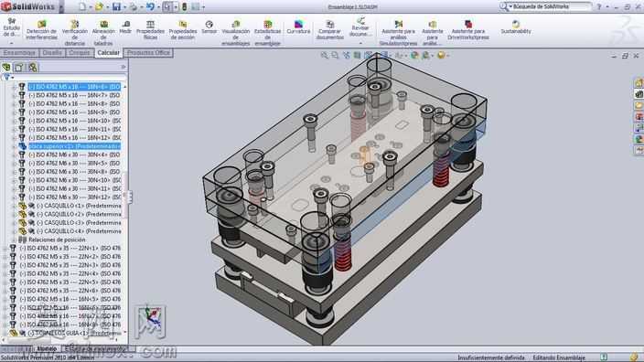Enable the Curvatura display
Viewport: 644px width, 362px height.
pos(298,27)
